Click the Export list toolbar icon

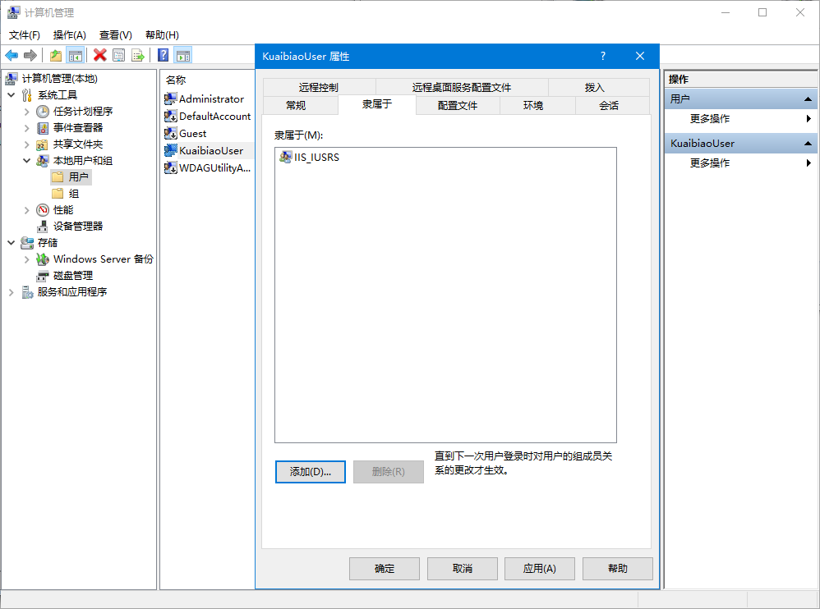point(137,55)
